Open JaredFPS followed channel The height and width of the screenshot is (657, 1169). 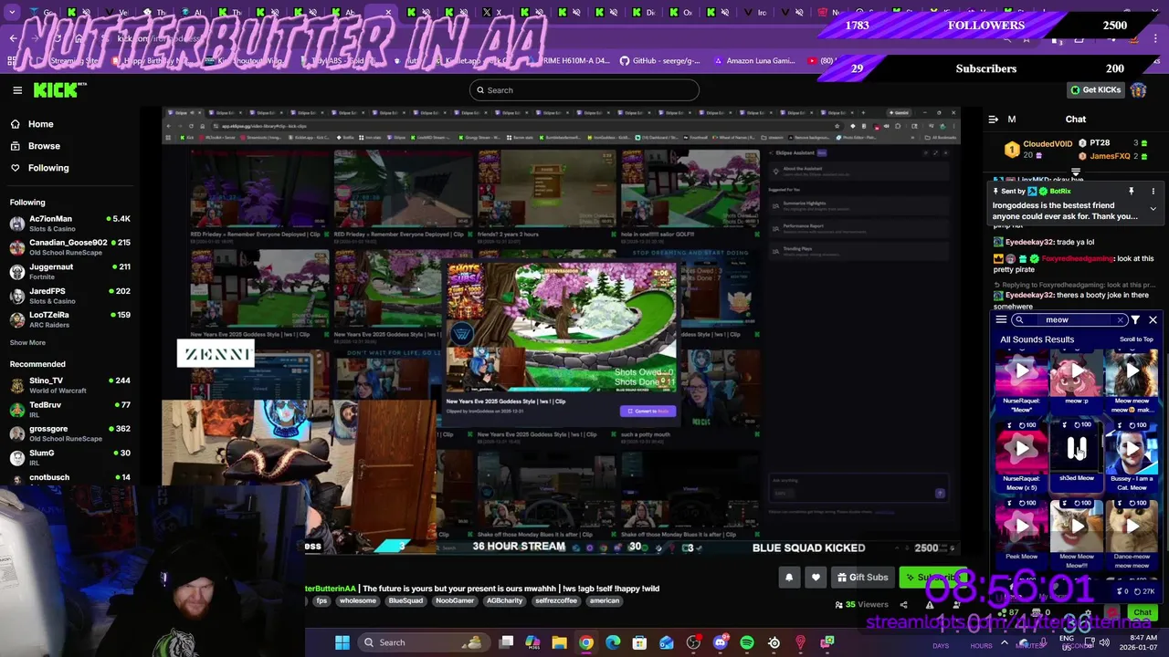click(x=69, y=296)
